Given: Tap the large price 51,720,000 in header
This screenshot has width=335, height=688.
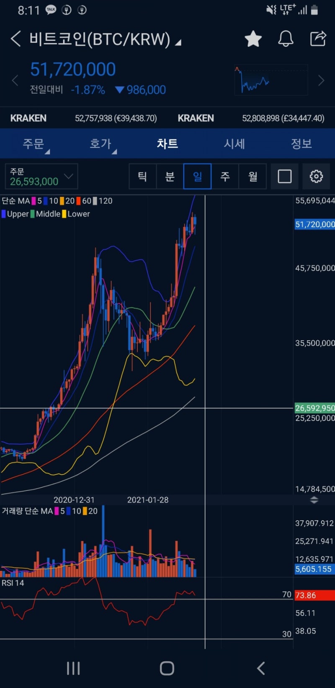Looking at the screenshot, I should pyautogui.click(x=73, y=69).
